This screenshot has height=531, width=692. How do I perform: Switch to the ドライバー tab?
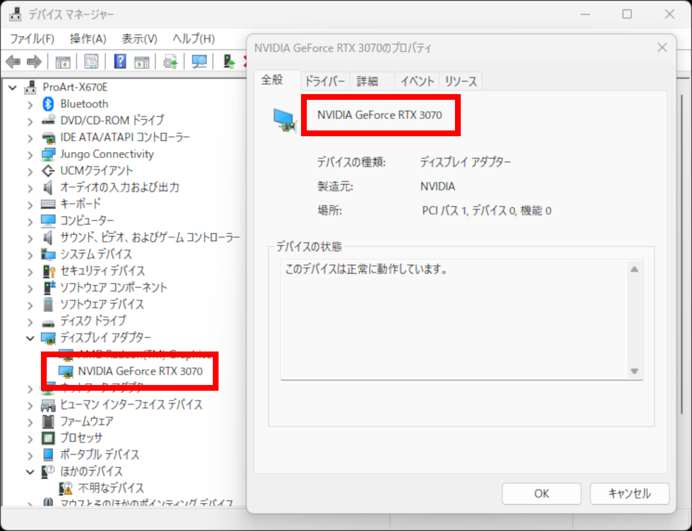[325, 81]
